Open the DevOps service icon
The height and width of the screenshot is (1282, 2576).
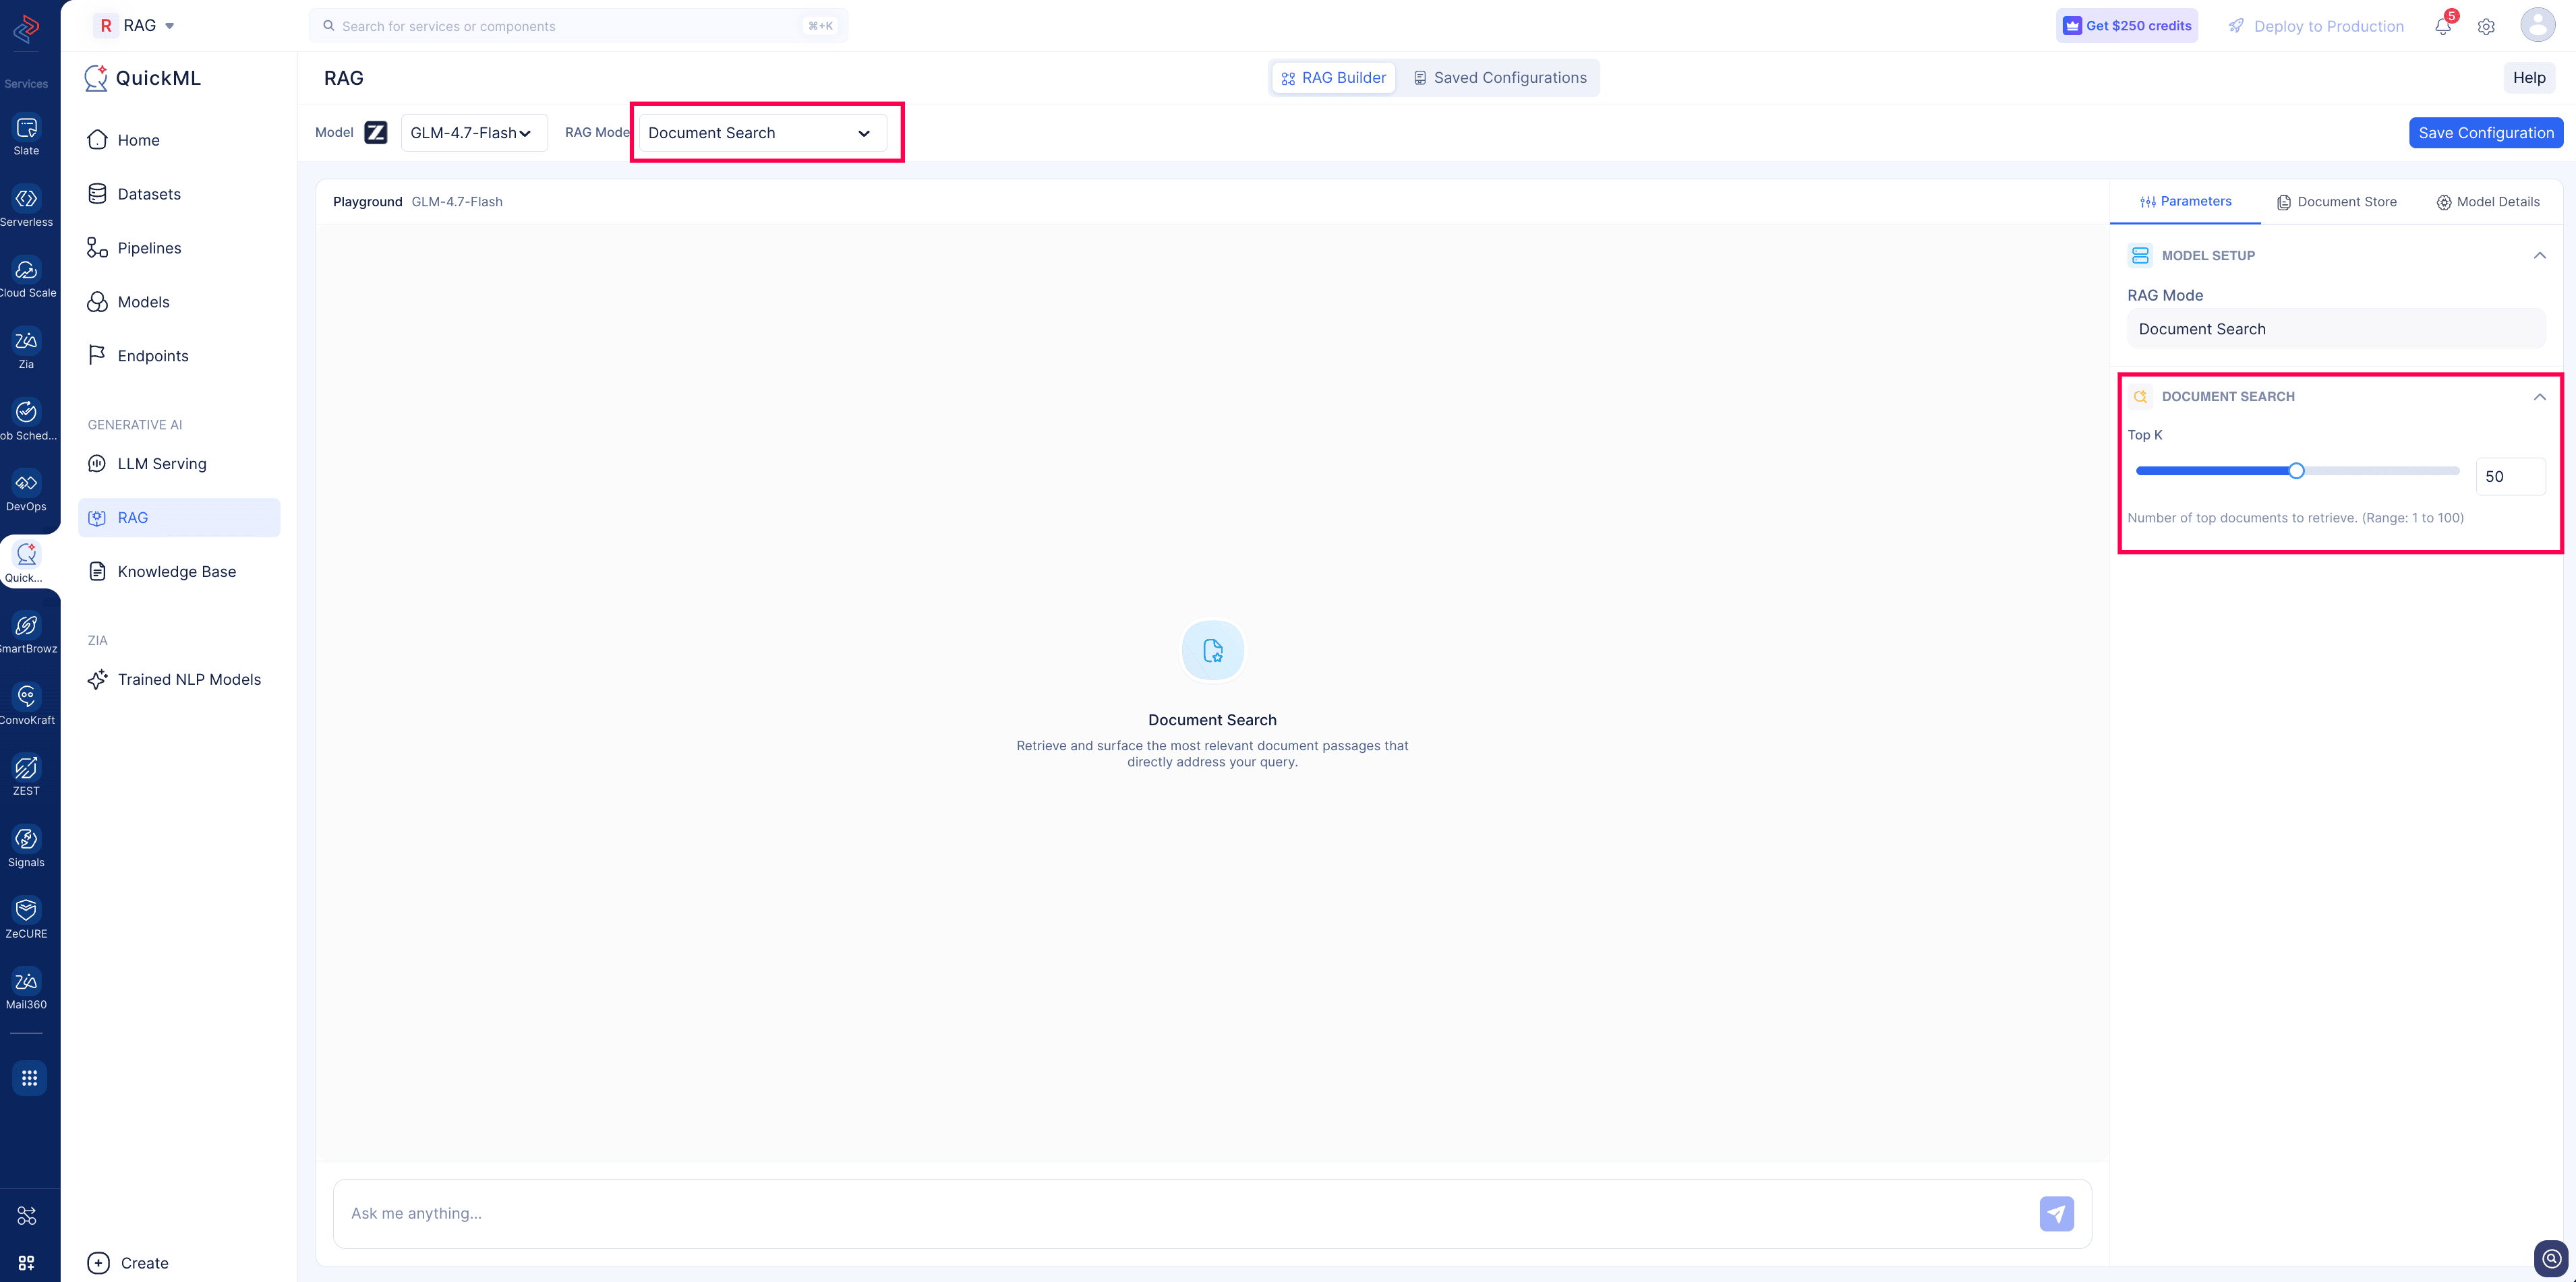[x=27, y=484]
